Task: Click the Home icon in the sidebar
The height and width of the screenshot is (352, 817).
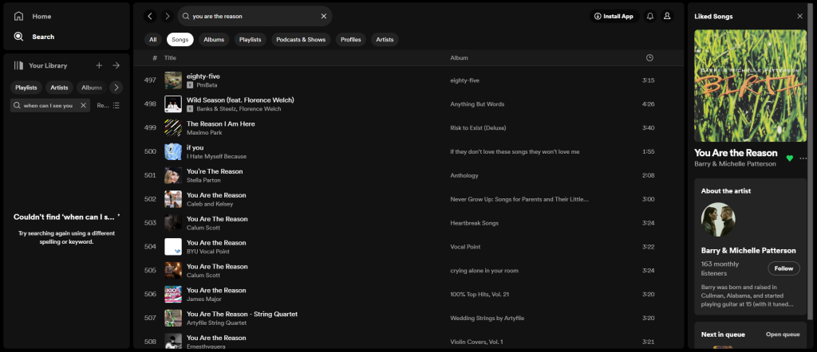Action: (18, 16)
